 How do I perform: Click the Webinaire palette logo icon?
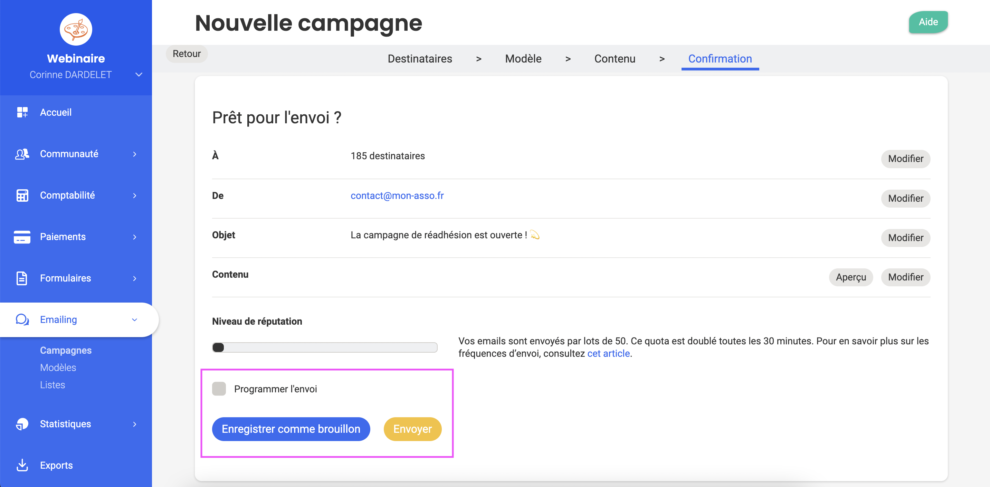[76, 30]
